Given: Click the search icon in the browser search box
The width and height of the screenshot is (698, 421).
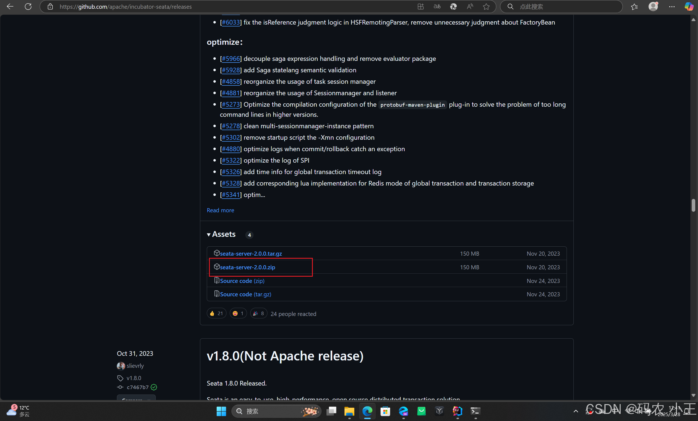Looking at the screenshot, I should (x=511, y=7).
